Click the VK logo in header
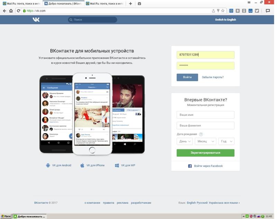Image resolution: width=277 pixels, height=219 pixels. pos(36,19)
